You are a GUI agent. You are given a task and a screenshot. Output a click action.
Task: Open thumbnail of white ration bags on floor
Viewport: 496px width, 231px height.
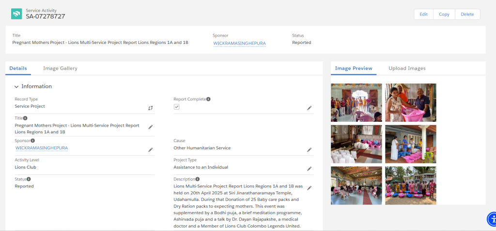coord(356,144)
